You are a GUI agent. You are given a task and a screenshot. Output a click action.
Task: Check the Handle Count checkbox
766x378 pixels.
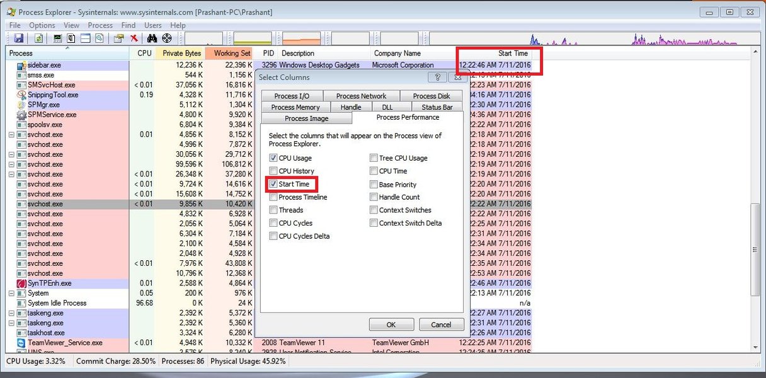[x=374, y=197]
